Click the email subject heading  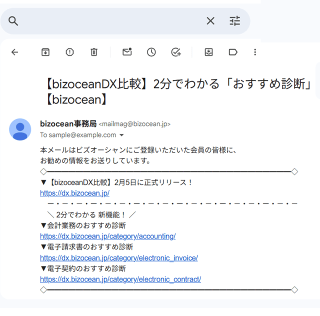177,91
